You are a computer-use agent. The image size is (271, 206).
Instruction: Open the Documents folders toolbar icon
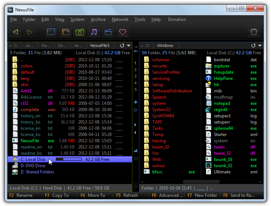pyautogui.click(x=65, y=32)
